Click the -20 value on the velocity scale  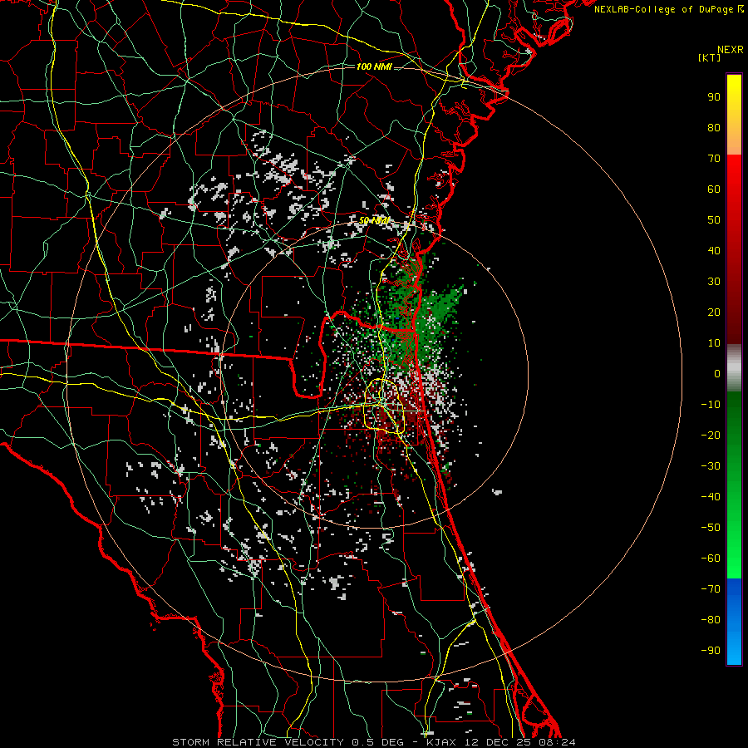coord(711,436)
